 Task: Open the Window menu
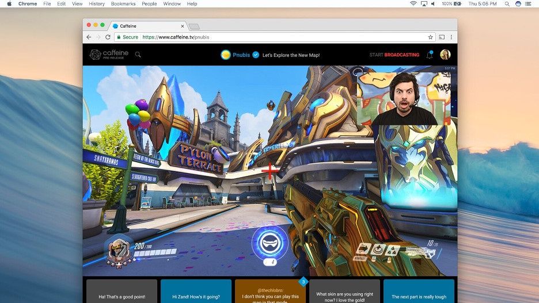pos(172,4)
